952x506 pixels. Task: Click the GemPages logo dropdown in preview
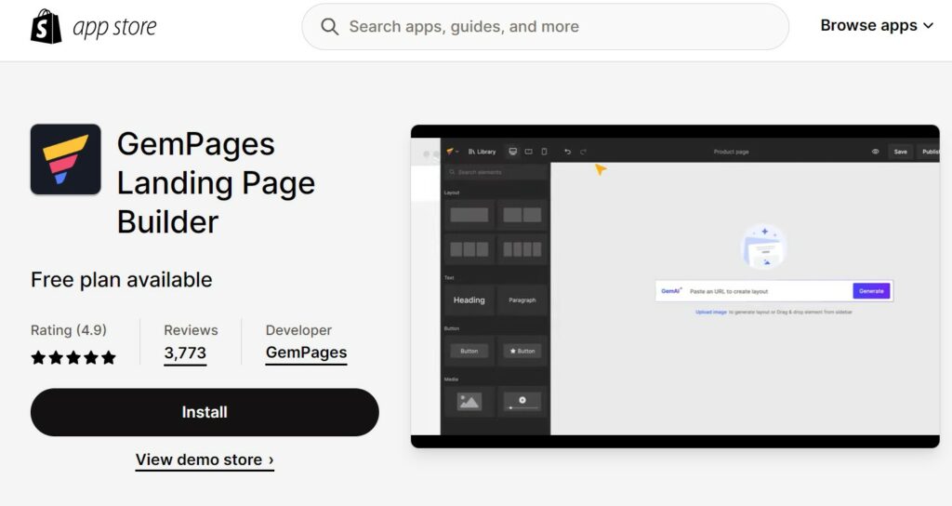453,152
